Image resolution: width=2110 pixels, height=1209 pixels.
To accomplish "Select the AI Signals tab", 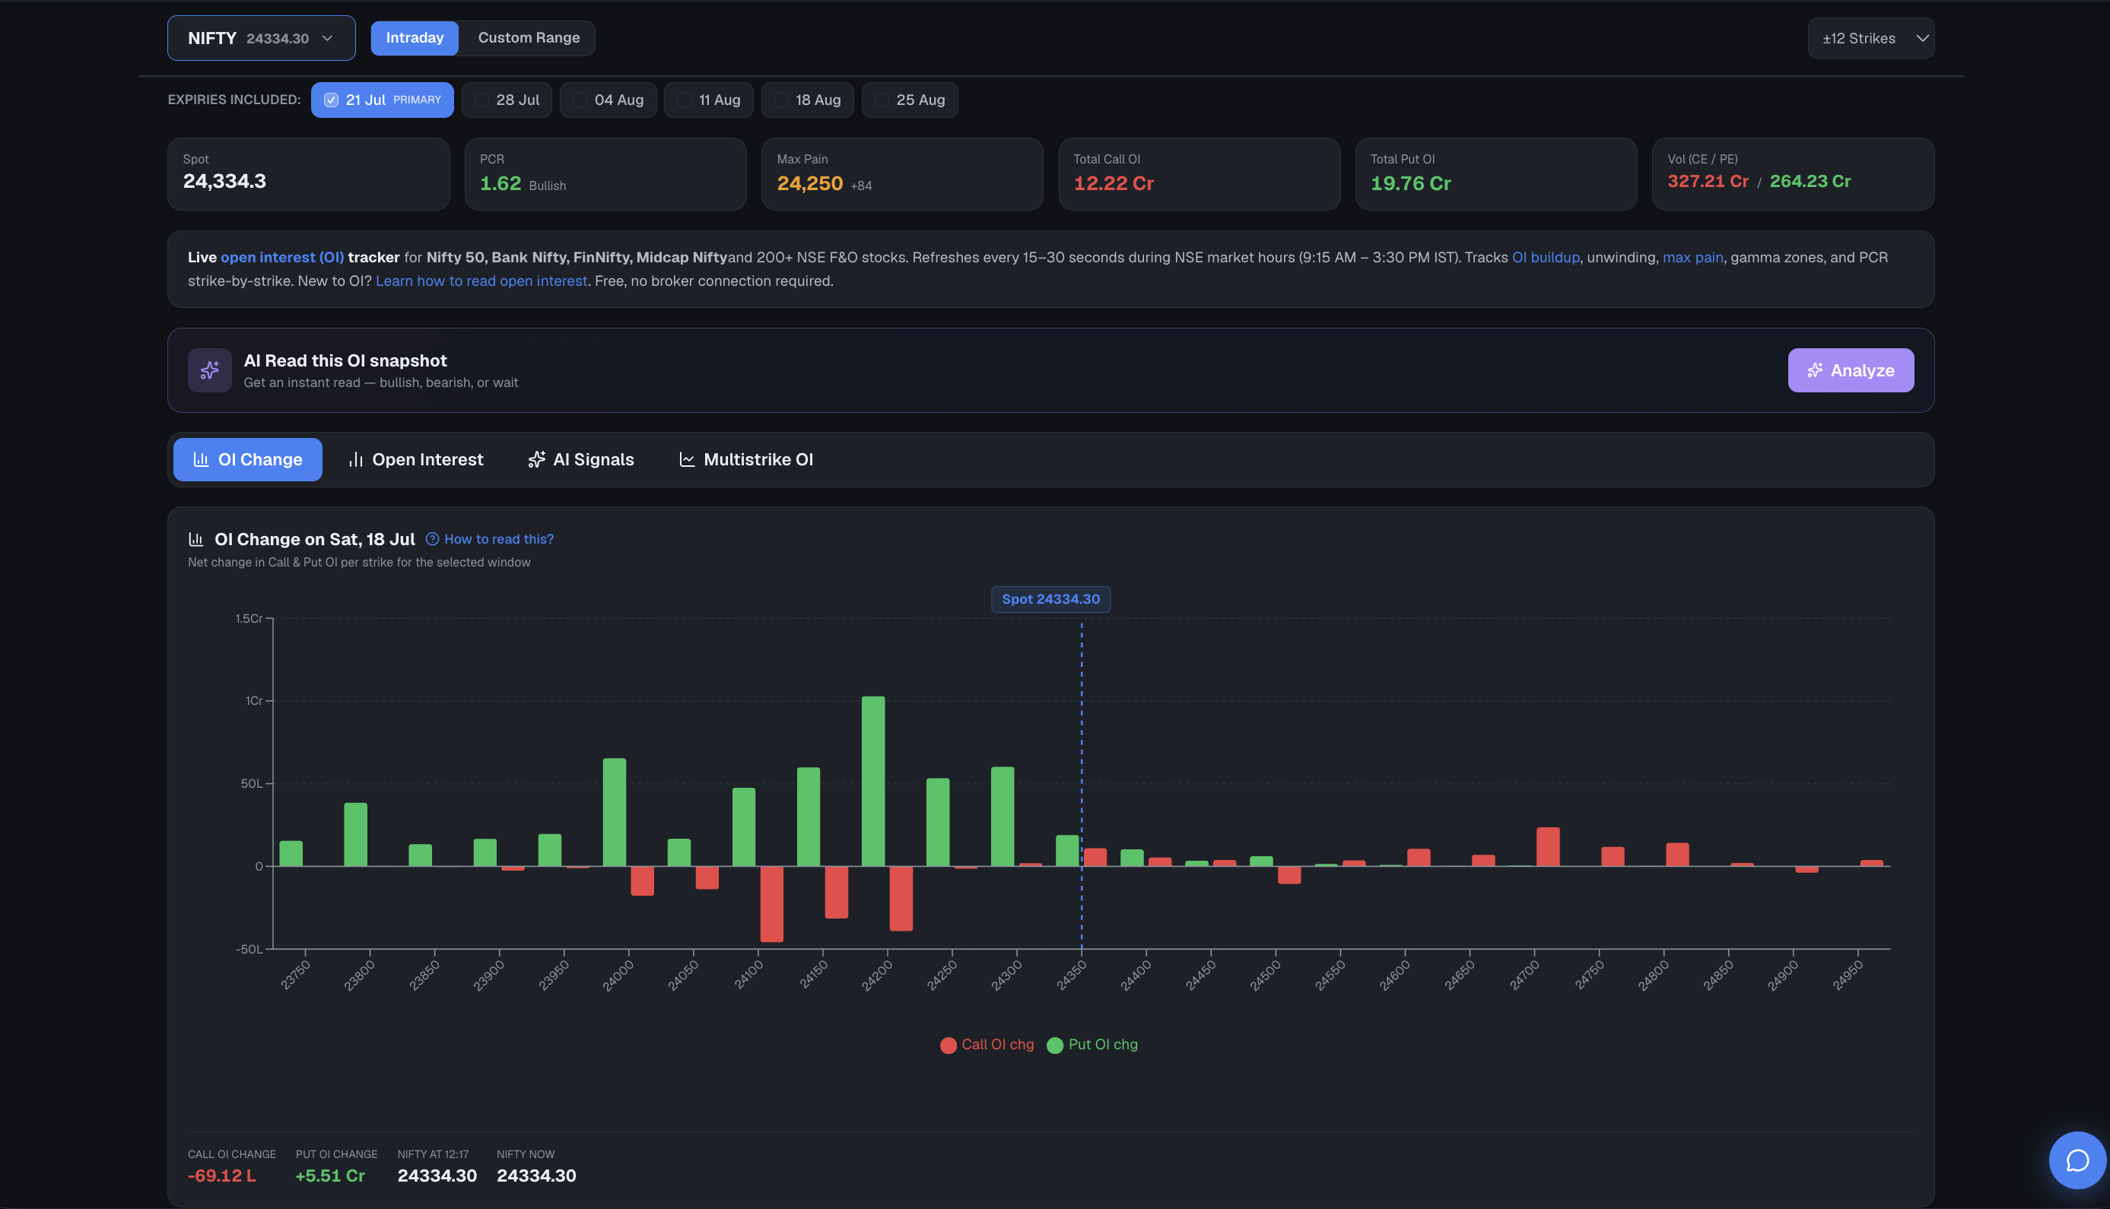I will click(x=581, y=459).
